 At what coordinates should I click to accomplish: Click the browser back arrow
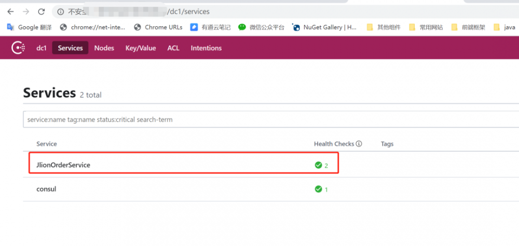point(10,11)
